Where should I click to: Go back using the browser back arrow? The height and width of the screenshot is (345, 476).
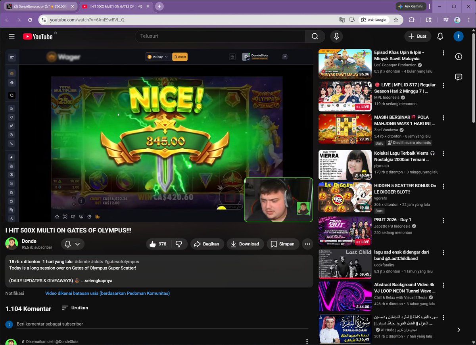point(7,20)
